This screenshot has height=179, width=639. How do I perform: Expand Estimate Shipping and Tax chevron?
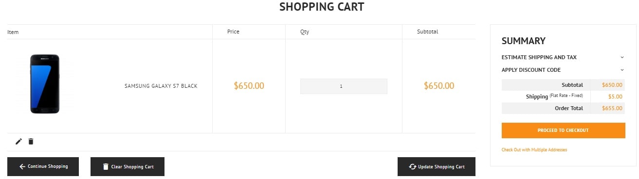[x=622, y=57]
